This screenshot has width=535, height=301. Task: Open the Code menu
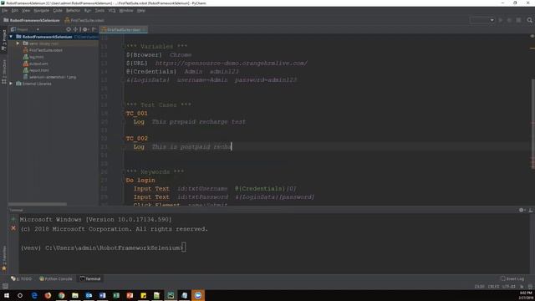click(58, 11)
